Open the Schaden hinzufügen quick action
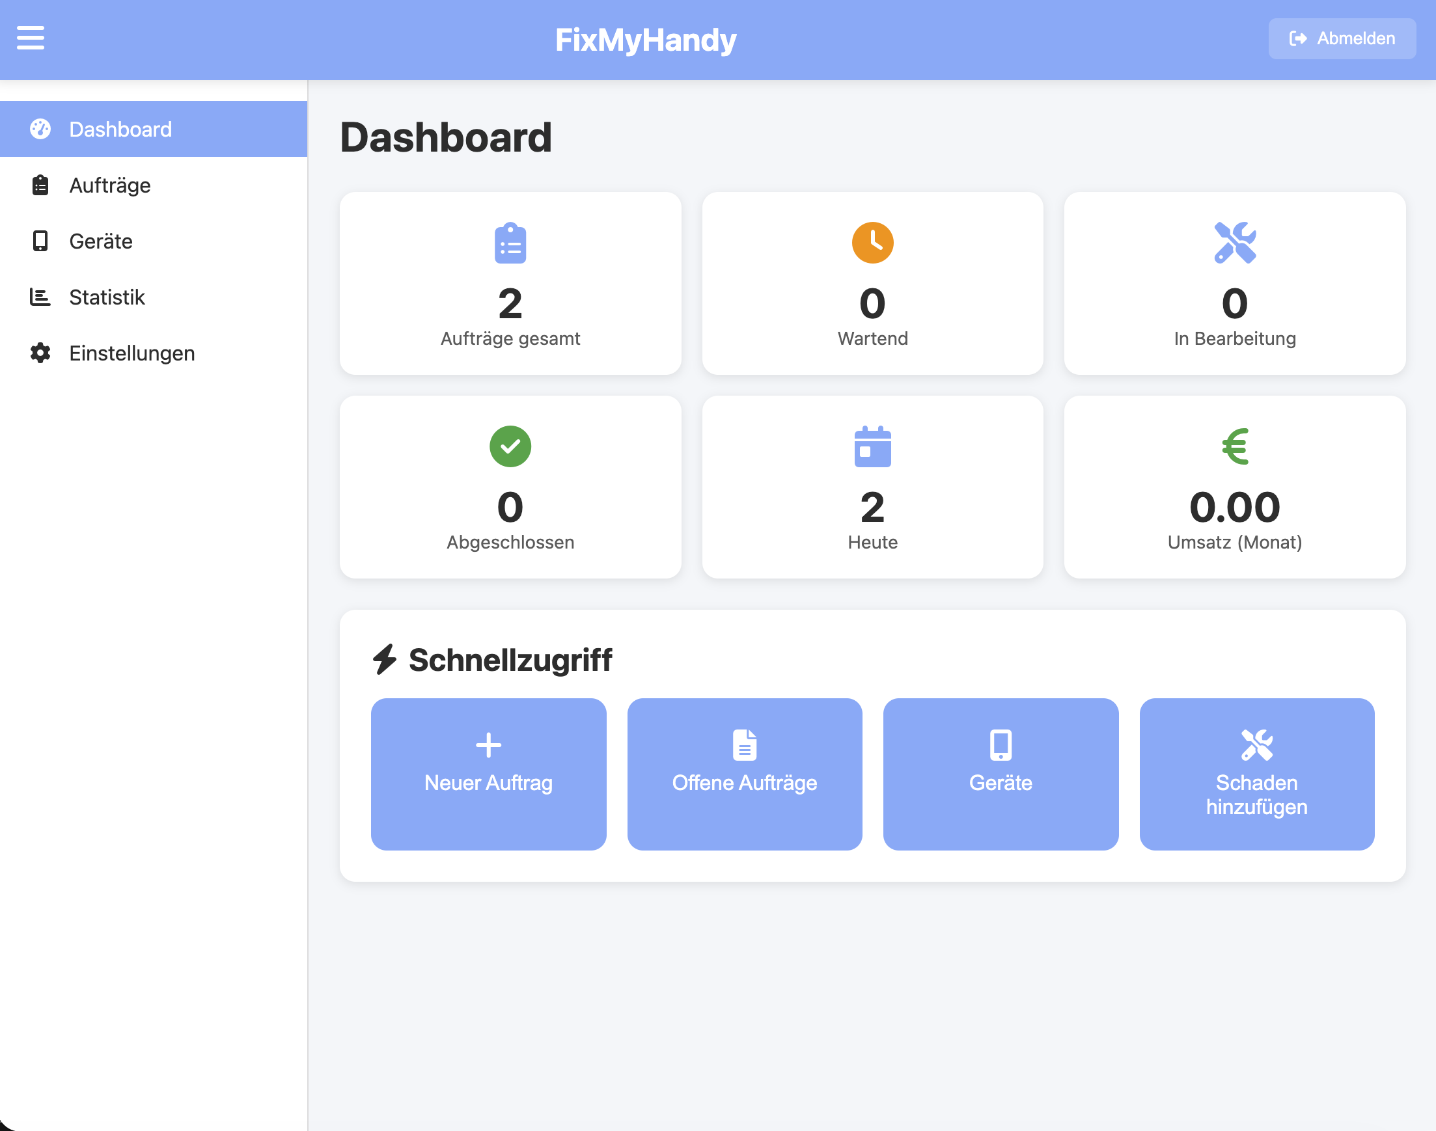The width and height of the screenshot is (1436, 1131). 1256,774
